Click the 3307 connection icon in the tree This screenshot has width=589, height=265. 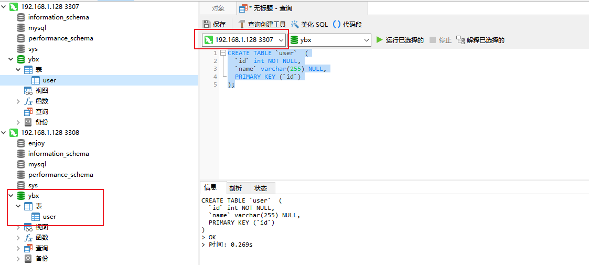(x=14, y=6)
